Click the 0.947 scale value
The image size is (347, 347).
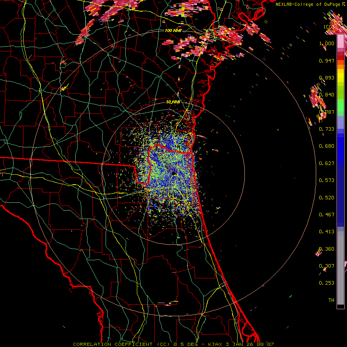(327, 61)
